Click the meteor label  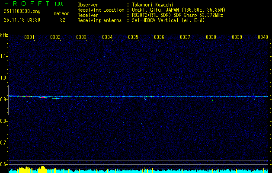(x=61, y=13)
